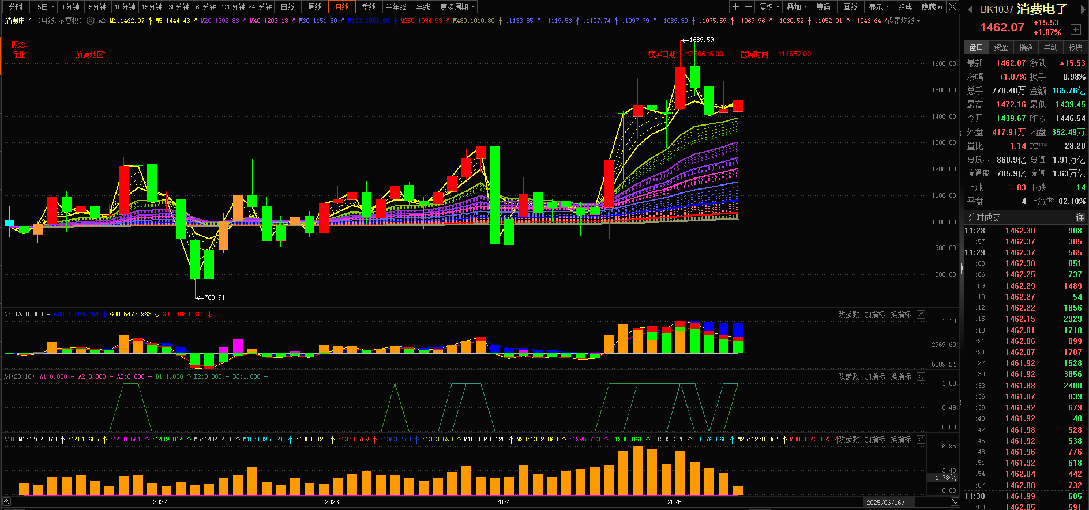This screenshot has width=1089, height=510.
Task: Activate the 画线 drawing tool
Action: (851, 7)
